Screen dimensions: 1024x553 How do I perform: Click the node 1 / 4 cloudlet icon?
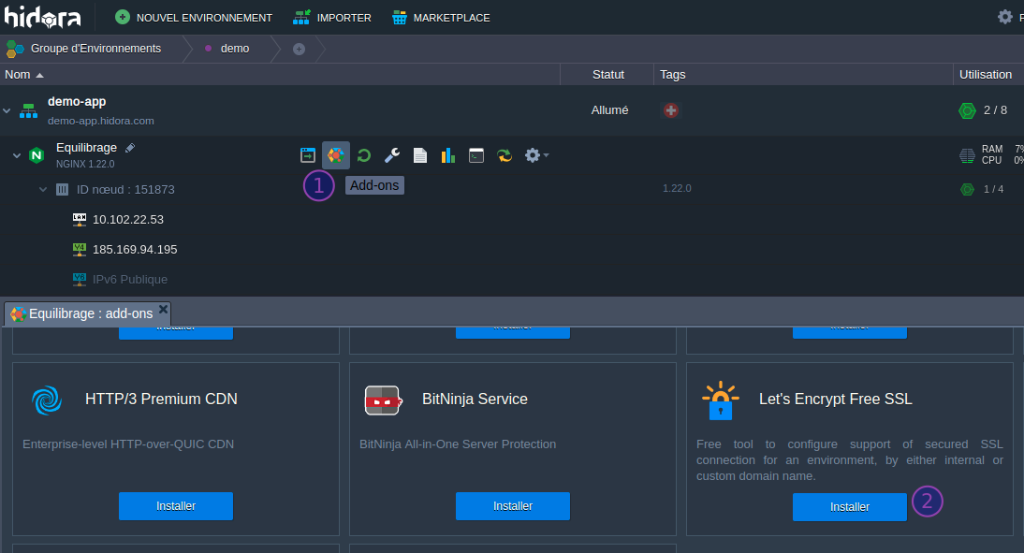(x=967, y=189)
